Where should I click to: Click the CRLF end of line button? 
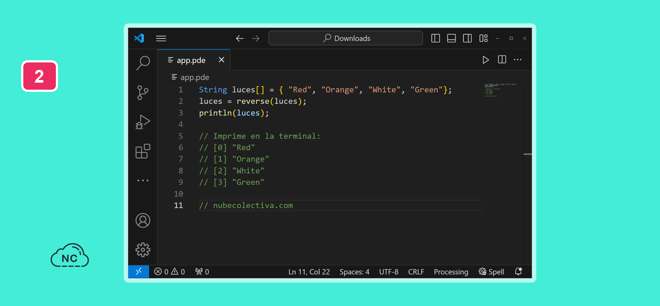(416, 272)
